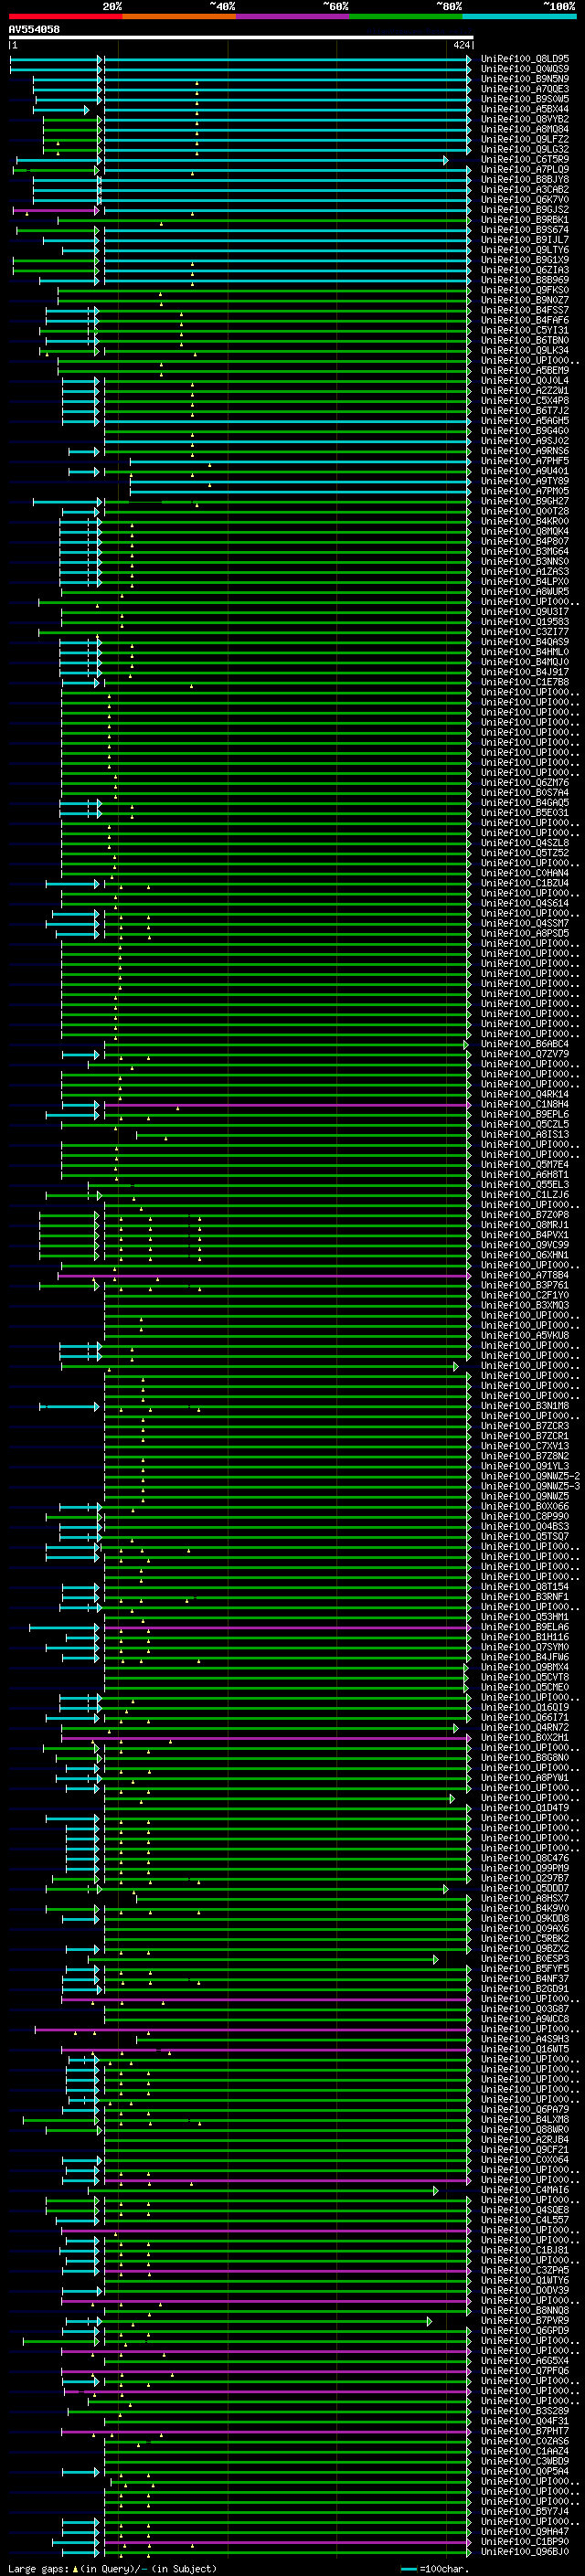This screenshot has width=585, height=2576.
Task: Select label UniRef100_A7PLQ9
Action: point(524,170)
